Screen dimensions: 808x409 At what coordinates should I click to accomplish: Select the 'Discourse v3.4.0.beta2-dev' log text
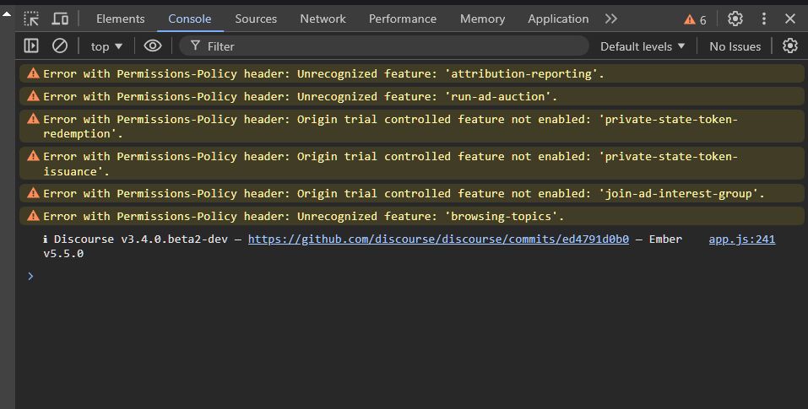click(141, 239)
